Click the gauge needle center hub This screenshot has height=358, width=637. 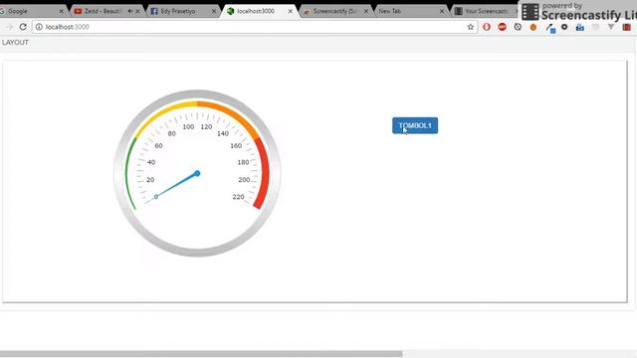(197, 173)
